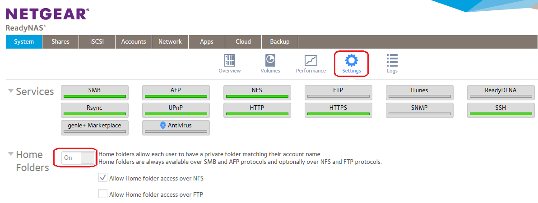This screenshot has height=203, width=538.
Task: Collapse the Home Folders section
Action: point(11,154)
